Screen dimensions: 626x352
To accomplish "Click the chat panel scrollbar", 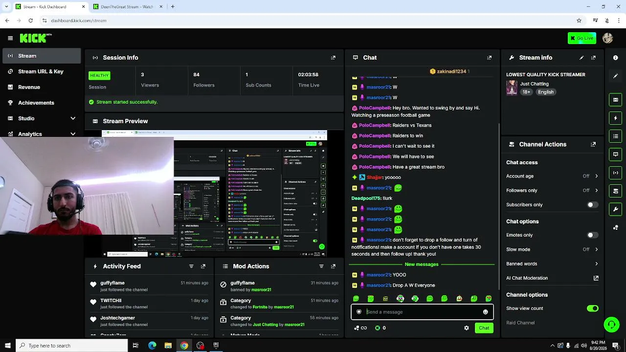I will pyautogui.click(x=498, y=205).
